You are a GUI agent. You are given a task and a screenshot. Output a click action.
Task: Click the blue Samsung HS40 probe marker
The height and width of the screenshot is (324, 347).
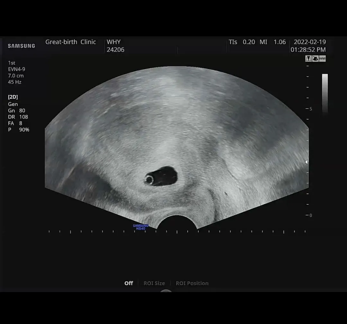141,227
